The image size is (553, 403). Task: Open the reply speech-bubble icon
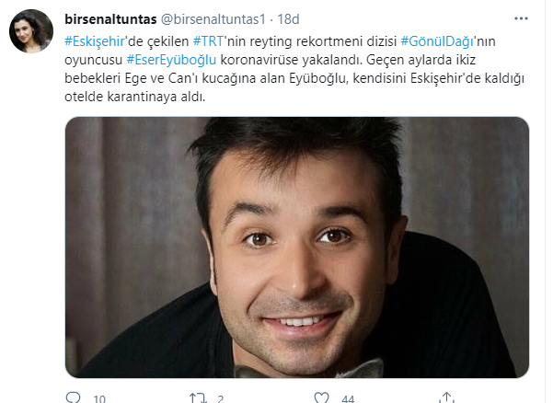[74, 398]
